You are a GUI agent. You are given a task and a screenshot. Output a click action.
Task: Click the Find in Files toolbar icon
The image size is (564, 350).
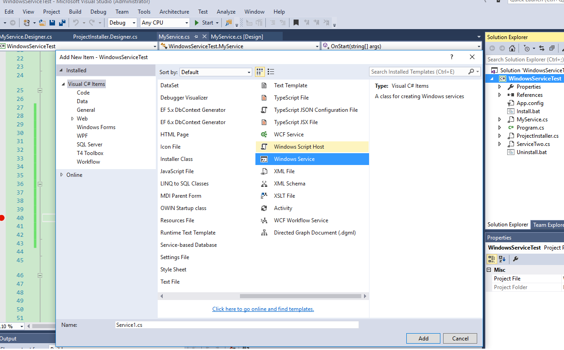pos(229,23)
